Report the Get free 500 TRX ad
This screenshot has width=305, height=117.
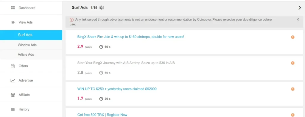292,115
